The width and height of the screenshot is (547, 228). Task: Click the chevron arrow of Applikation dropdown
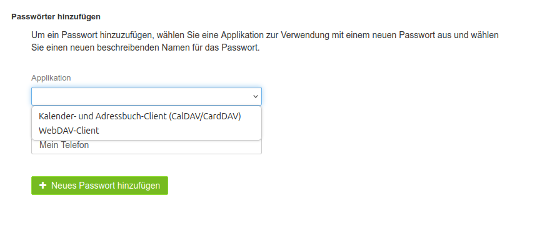tap(255, 97)
